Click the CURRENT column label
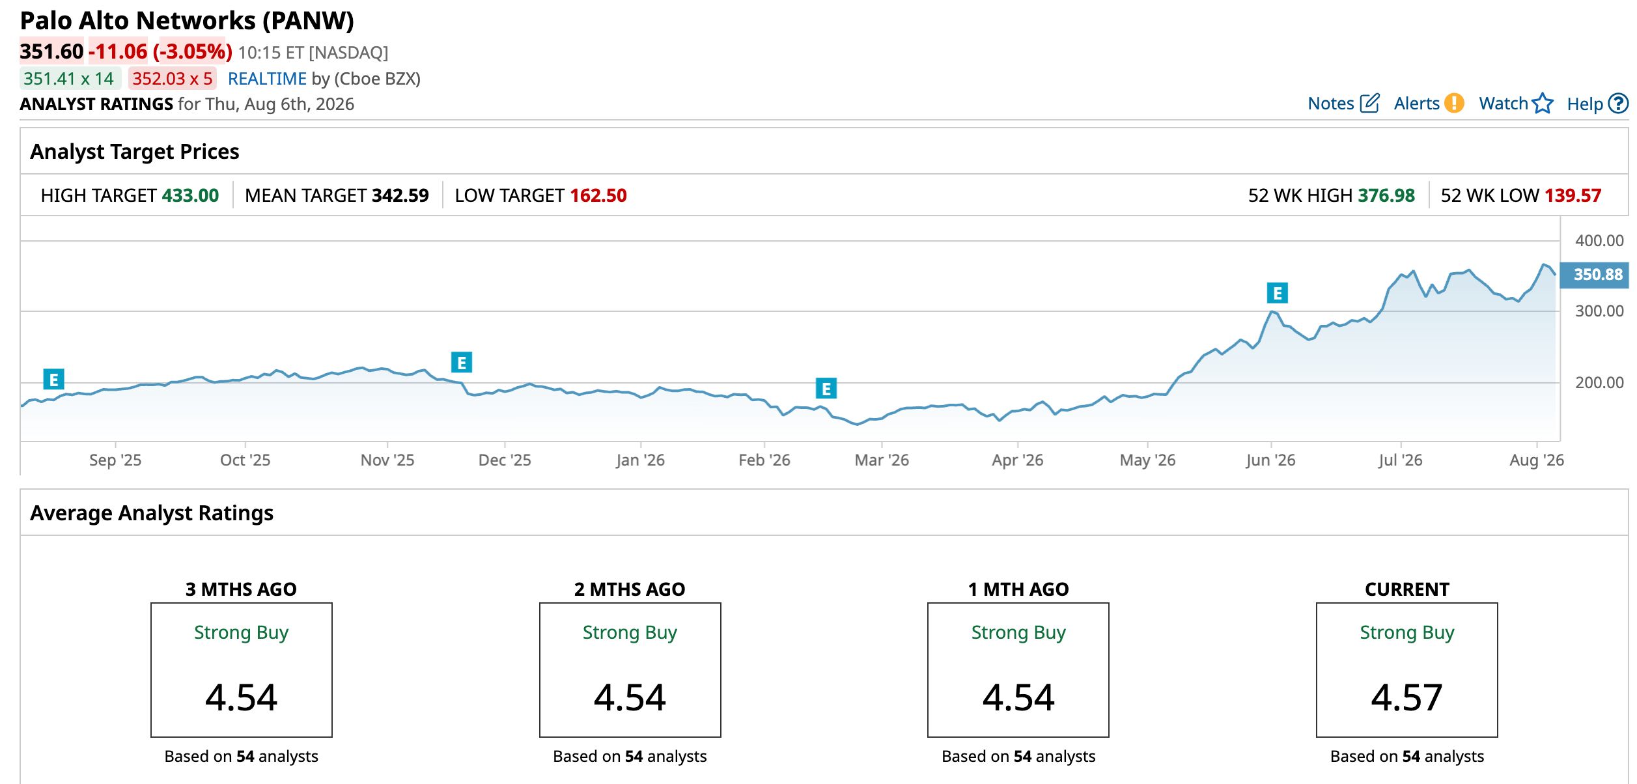 [1407, 589]
